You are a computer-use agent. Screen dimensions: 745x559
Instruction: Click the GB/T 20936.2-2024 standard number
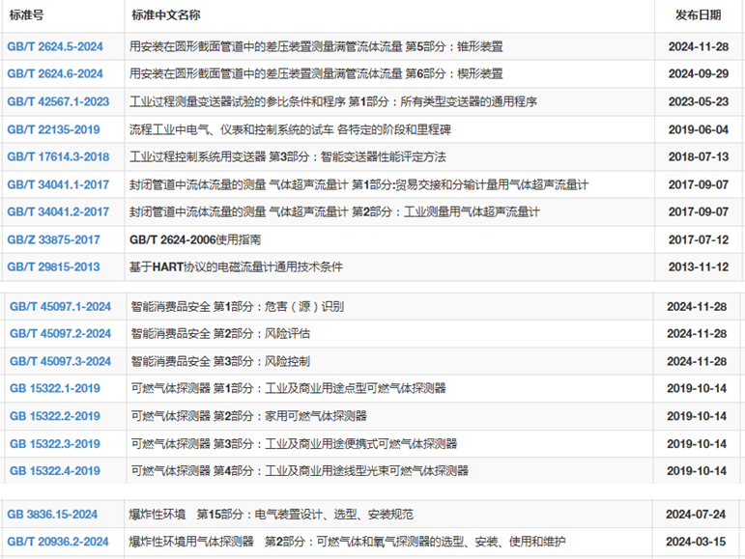tap(60, 543)
